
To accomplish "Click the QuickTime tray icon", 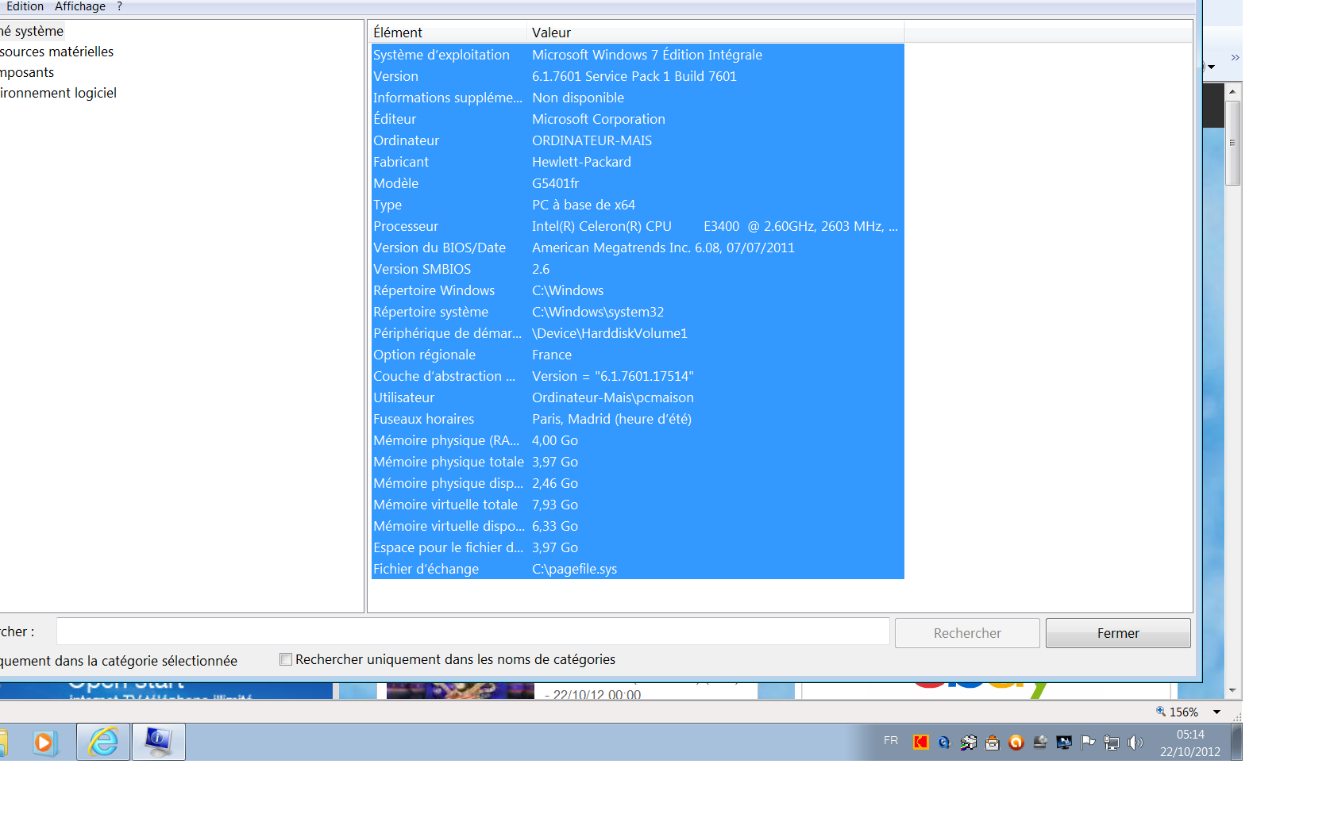I will point(944,743).
